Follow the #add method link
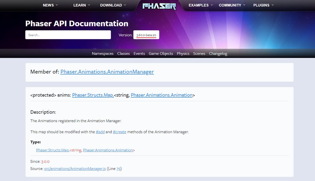315x181 pixels. (100, 132)
